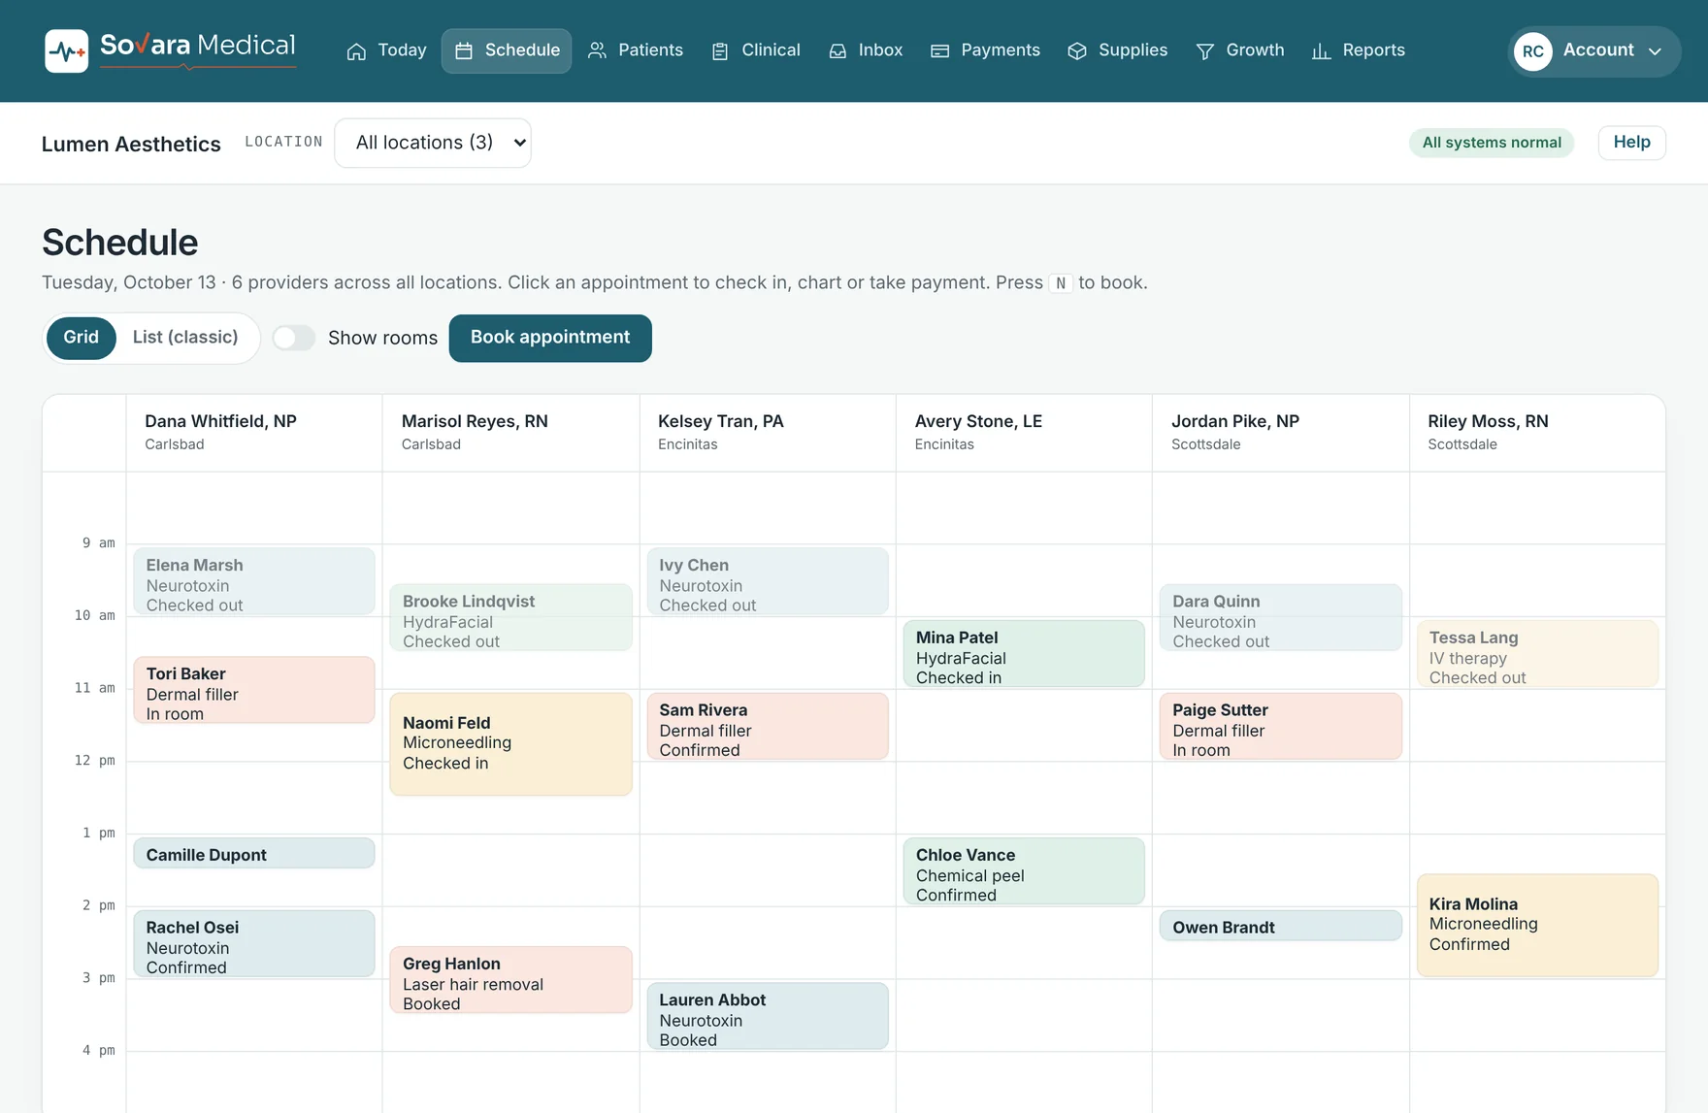Image resolution: width=1708 pixels, height=1113 pixels.
Task: Open Naomi Feld's Microneedling appointment
Action: [x=510, y=744]
